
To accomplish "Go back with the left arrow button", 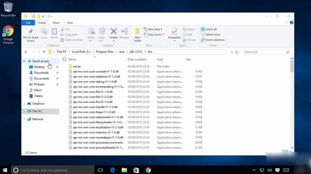I will [26, 52].
